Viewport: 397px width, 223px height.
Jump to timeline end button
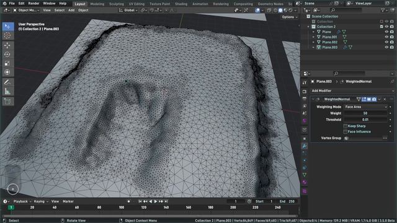click(166, 201)
